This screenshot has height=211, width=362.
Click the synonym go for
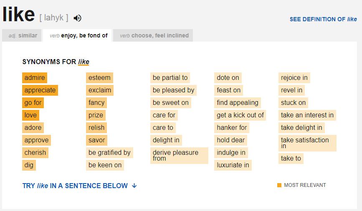pos(33,103)
